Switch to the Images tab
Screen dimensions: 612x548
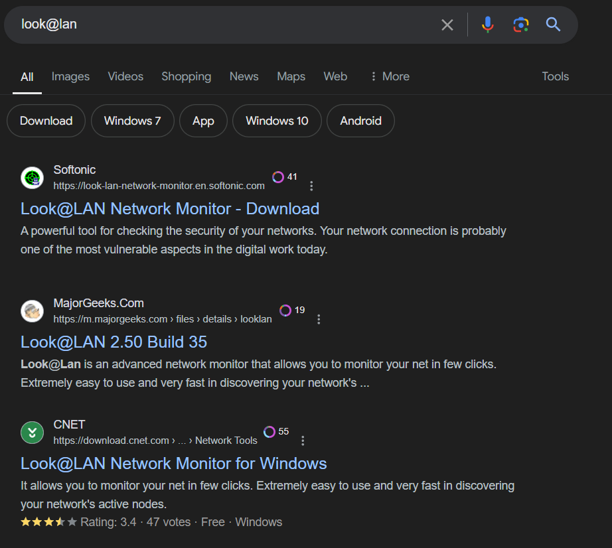(70, 76)
